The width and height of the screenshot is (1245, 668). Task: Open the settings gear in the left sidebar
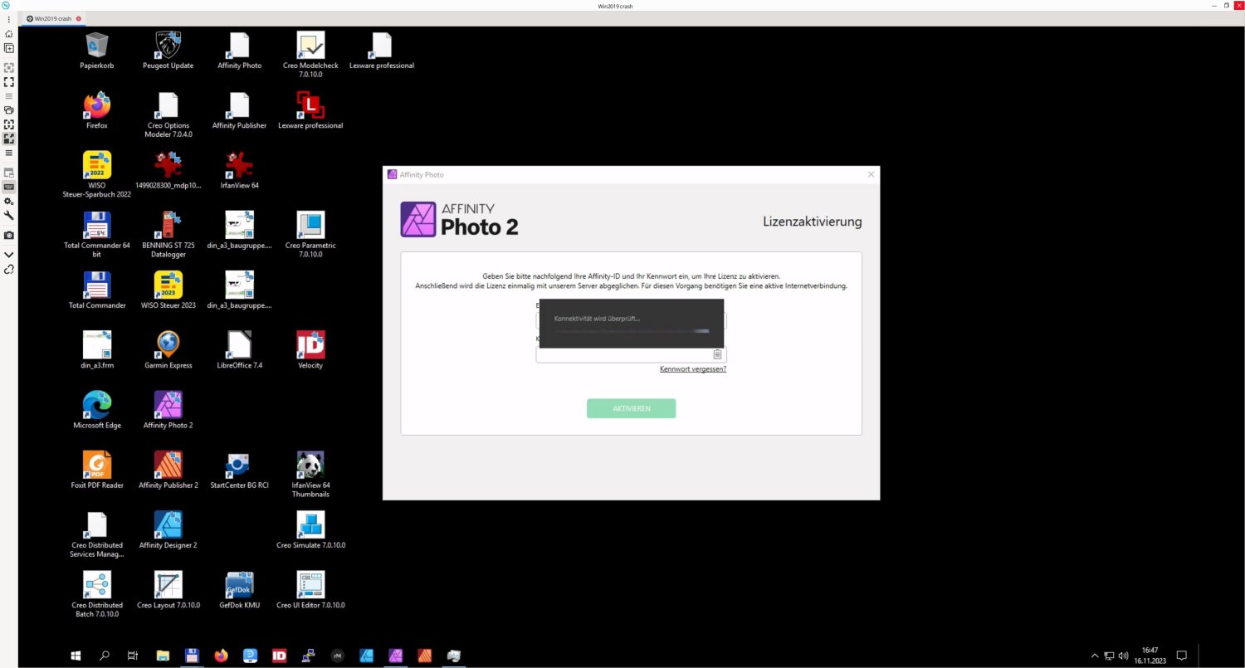point(8,201)
